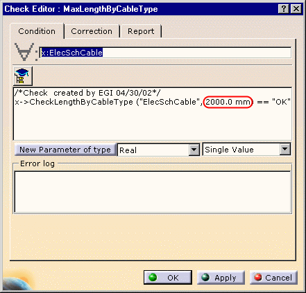Cancel the Check Editor
This screenshot has height=293, width=306.
coord(273,277)
